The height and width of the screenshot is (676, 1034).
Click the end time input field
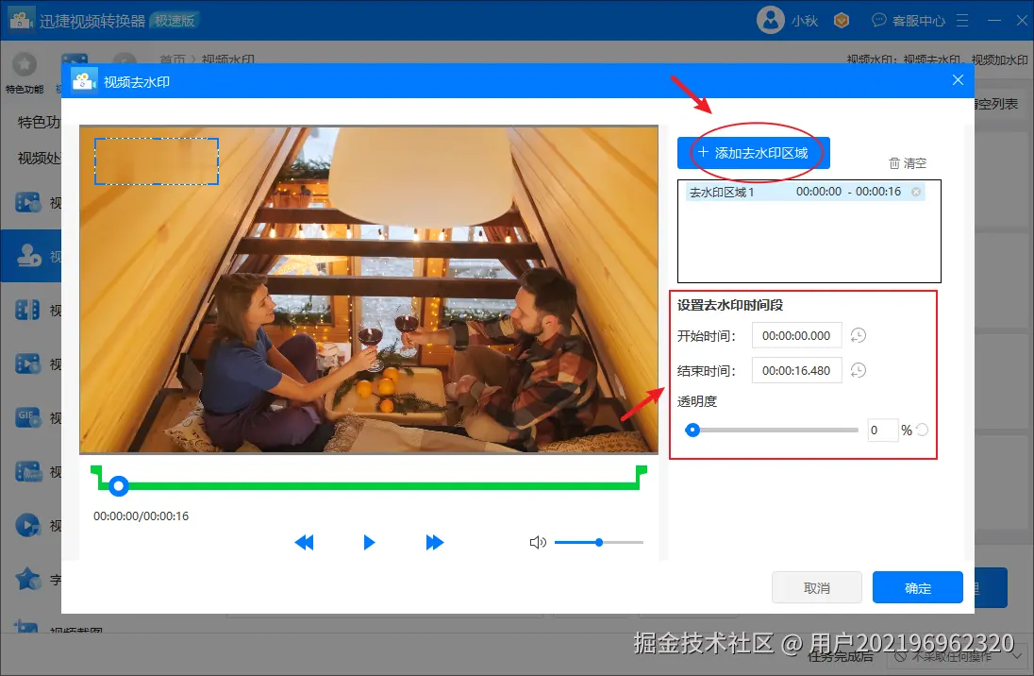point(796,370)
